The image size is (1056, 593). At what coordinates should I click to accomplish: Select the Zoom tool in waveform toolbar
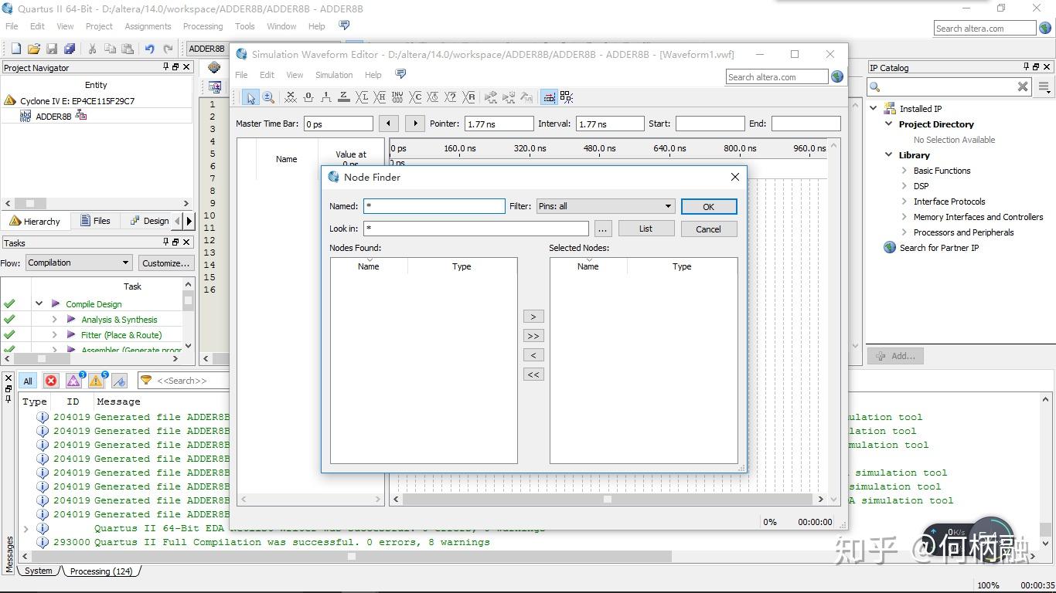tap(268, 97)
